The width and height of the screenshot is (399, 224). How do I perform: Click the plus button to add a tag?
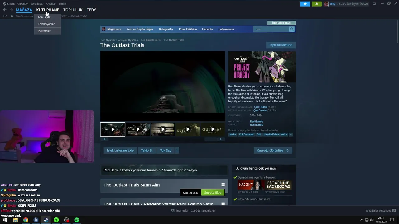[291, 134]
